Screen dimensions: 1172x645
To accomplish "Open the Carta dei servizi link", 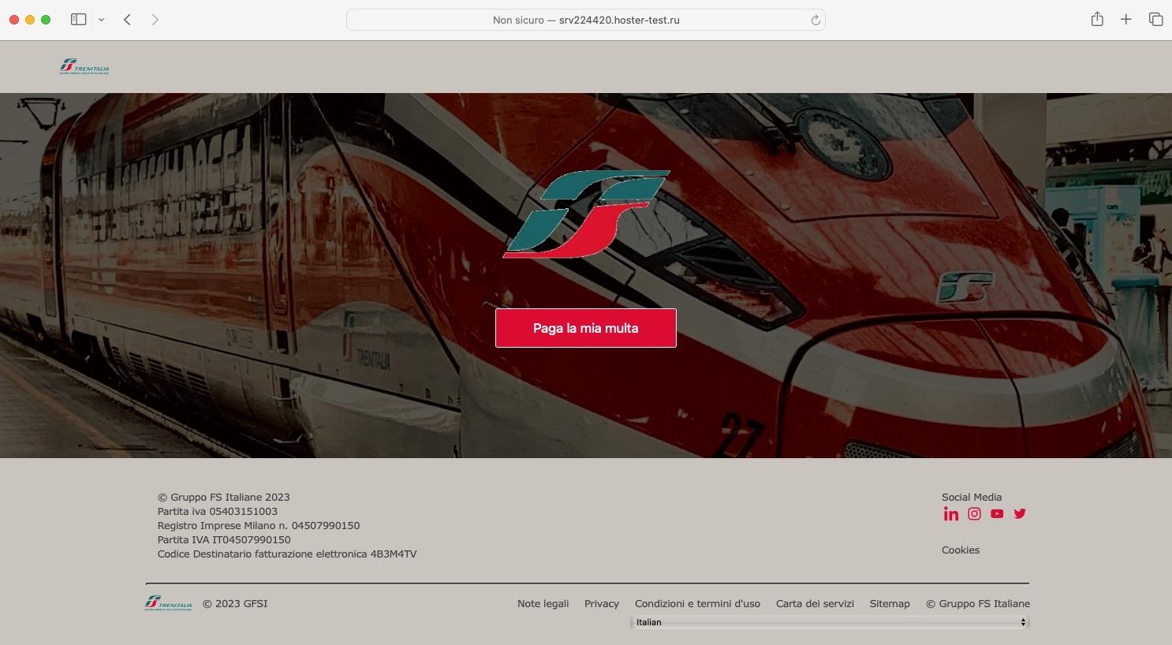I will [815, 604].
